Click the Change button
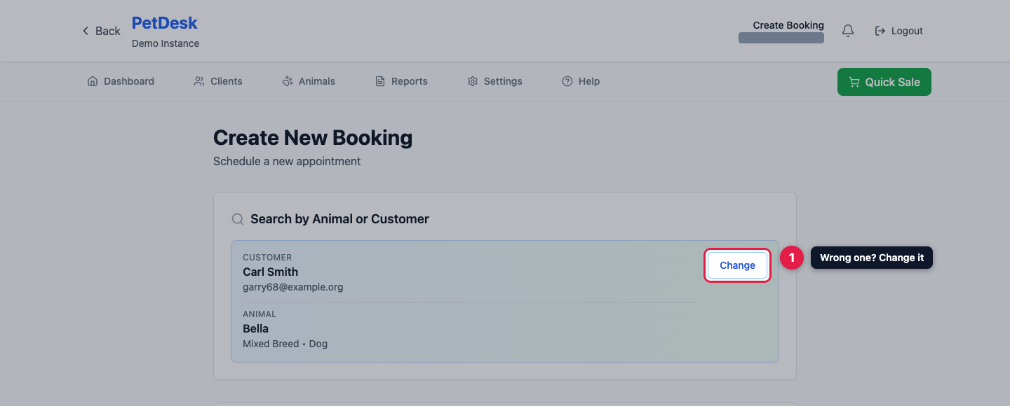 [737, 265]
